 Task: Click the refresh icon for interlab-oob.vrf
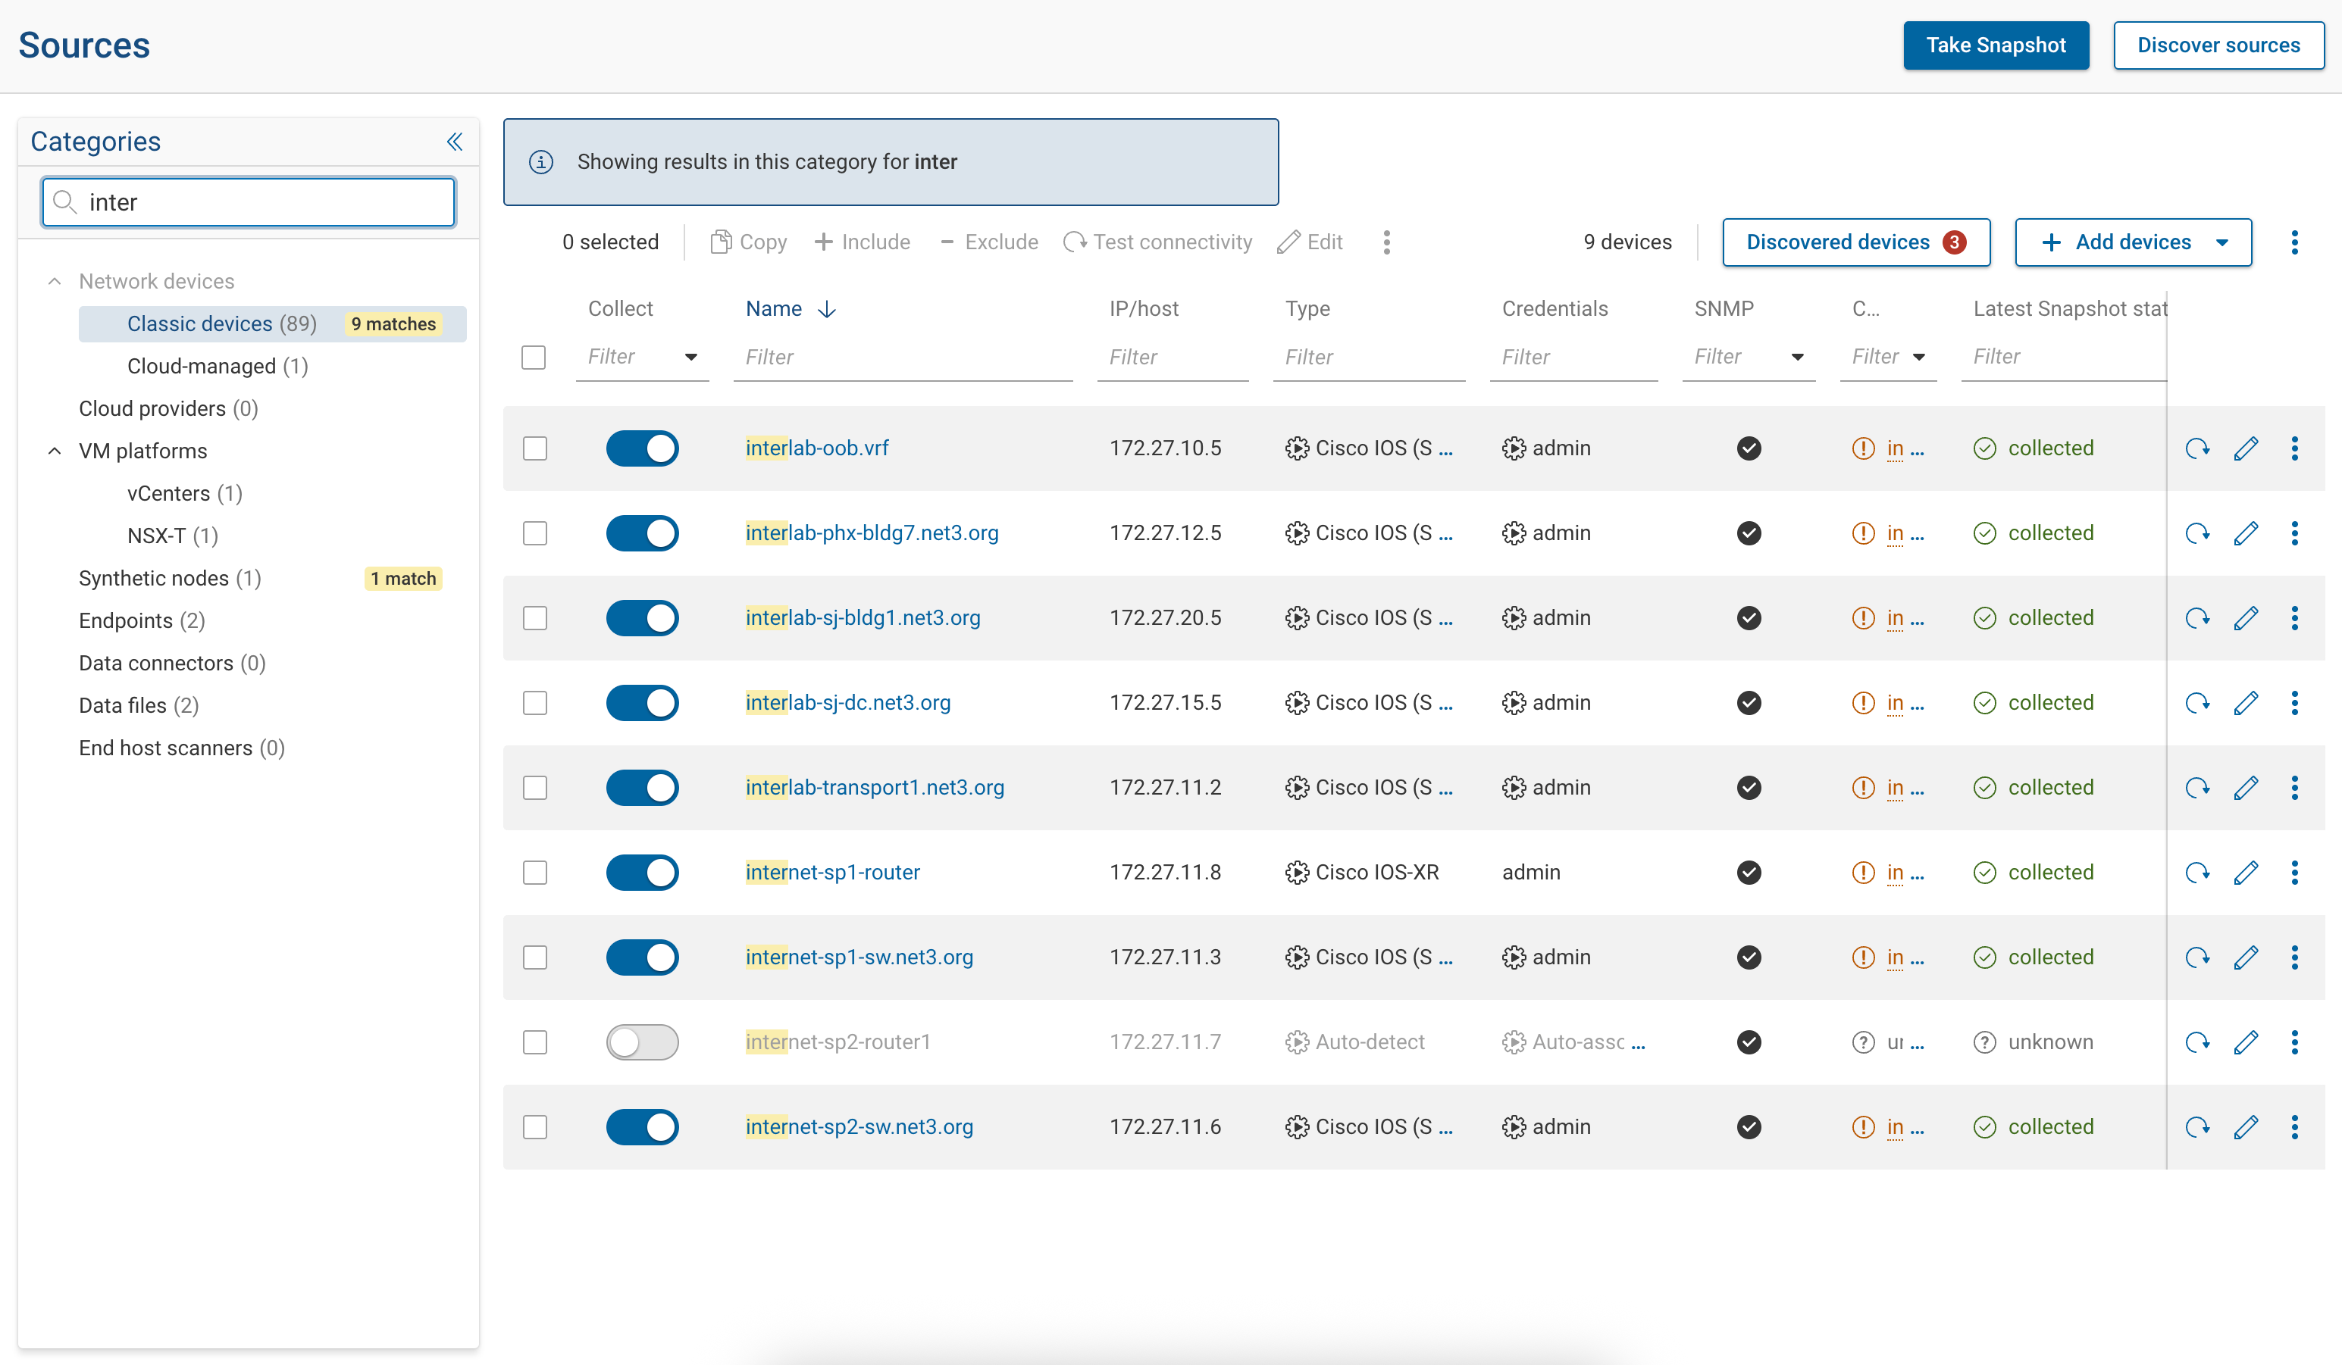[x=2197, y=448]
